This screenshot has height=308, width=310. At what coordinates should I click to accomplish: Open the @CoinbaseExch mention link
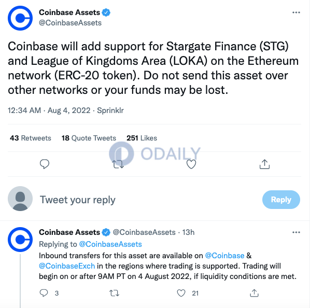67,266
